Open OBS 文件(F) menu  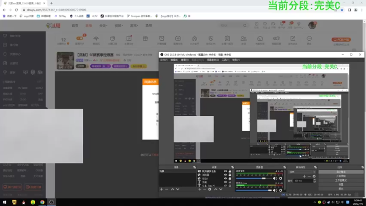164,60
